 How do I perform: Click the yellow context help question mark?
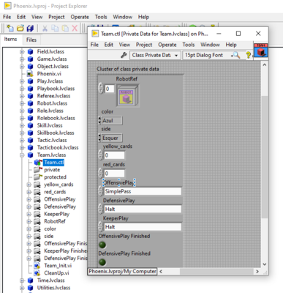(248, 55)
